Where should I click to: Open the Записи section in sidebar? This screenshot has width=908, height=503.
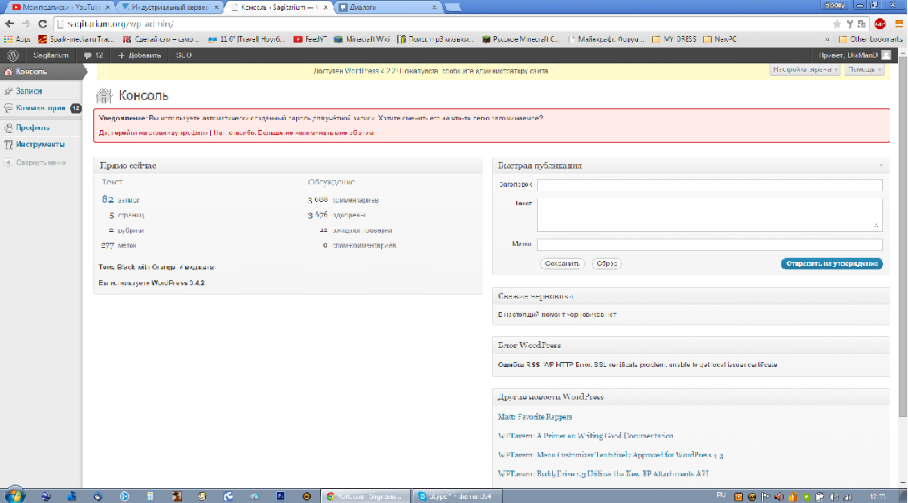coord(29,91)
